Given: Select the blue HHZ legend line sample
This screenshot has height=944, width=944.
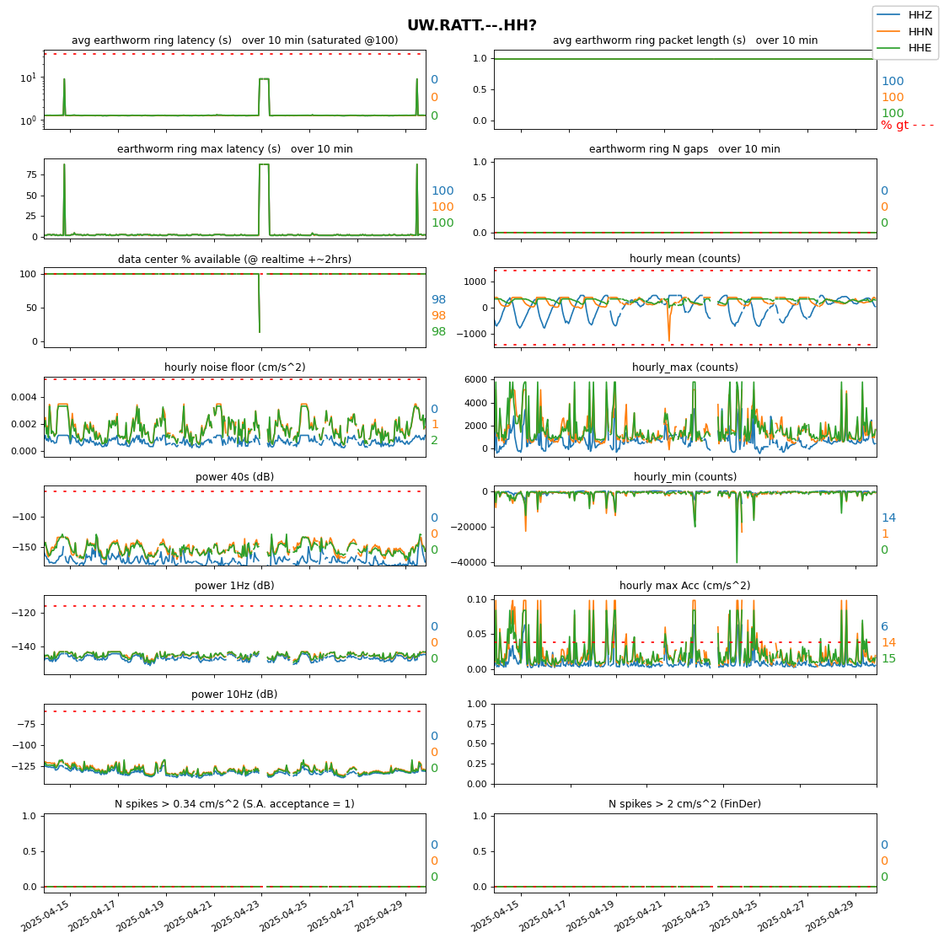Looking at the screenshot, I should [888, 15].
